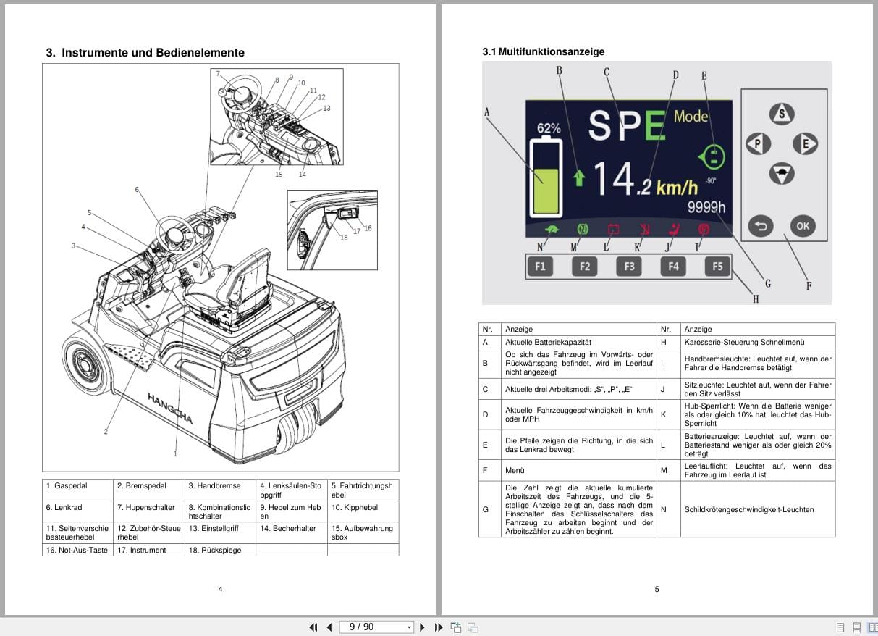Click the 'Menü' table cell
Image resolution: width=878 pixels, height=636 pixels.
click(580, 471)
